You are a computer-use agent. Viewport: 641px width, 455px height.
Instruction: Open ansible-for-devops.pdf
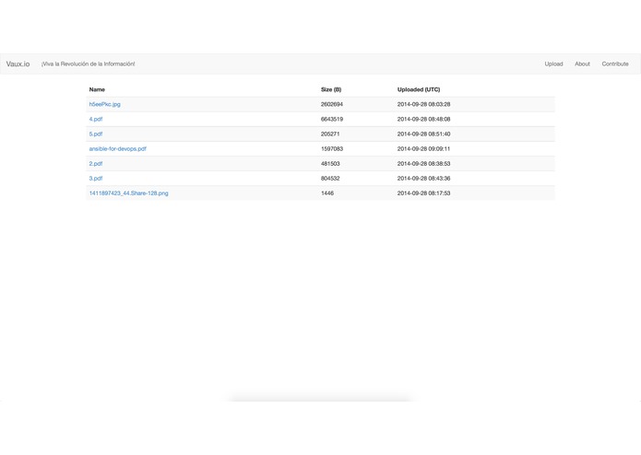click(x=118, y=149)
